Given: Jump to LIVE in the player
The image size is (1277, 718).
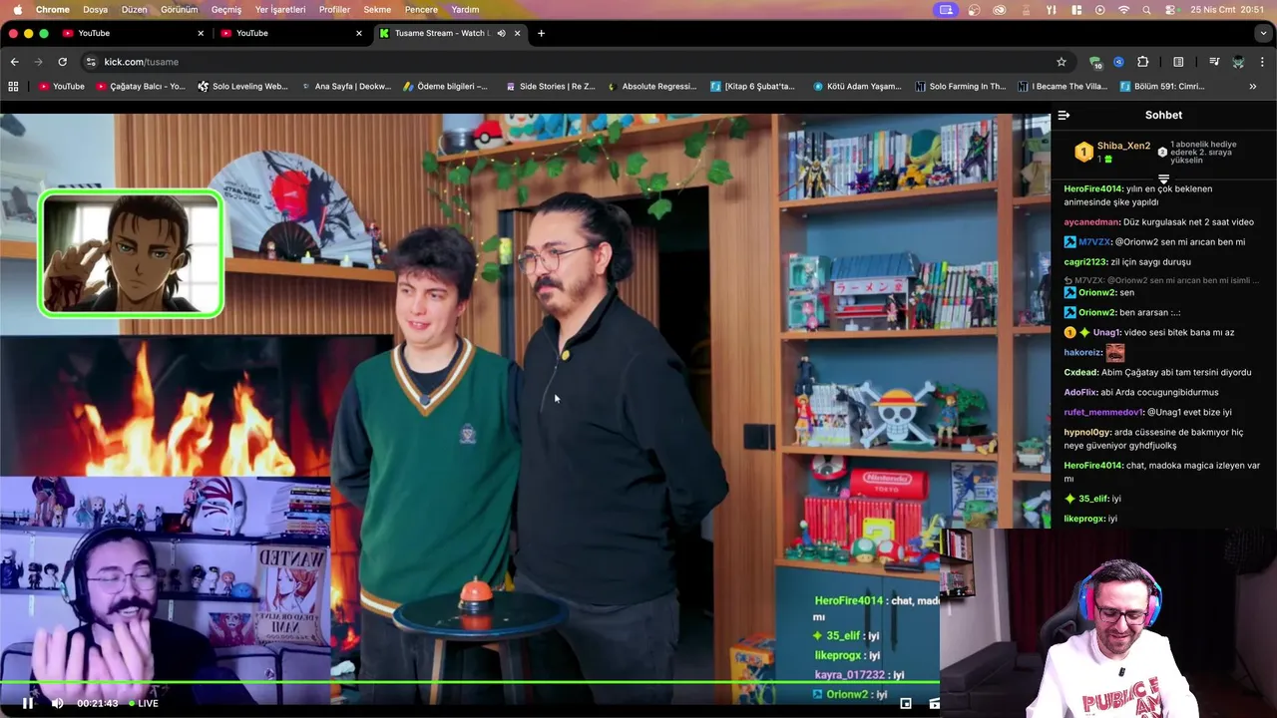Looking at the screenshot, I should [142, 703].
